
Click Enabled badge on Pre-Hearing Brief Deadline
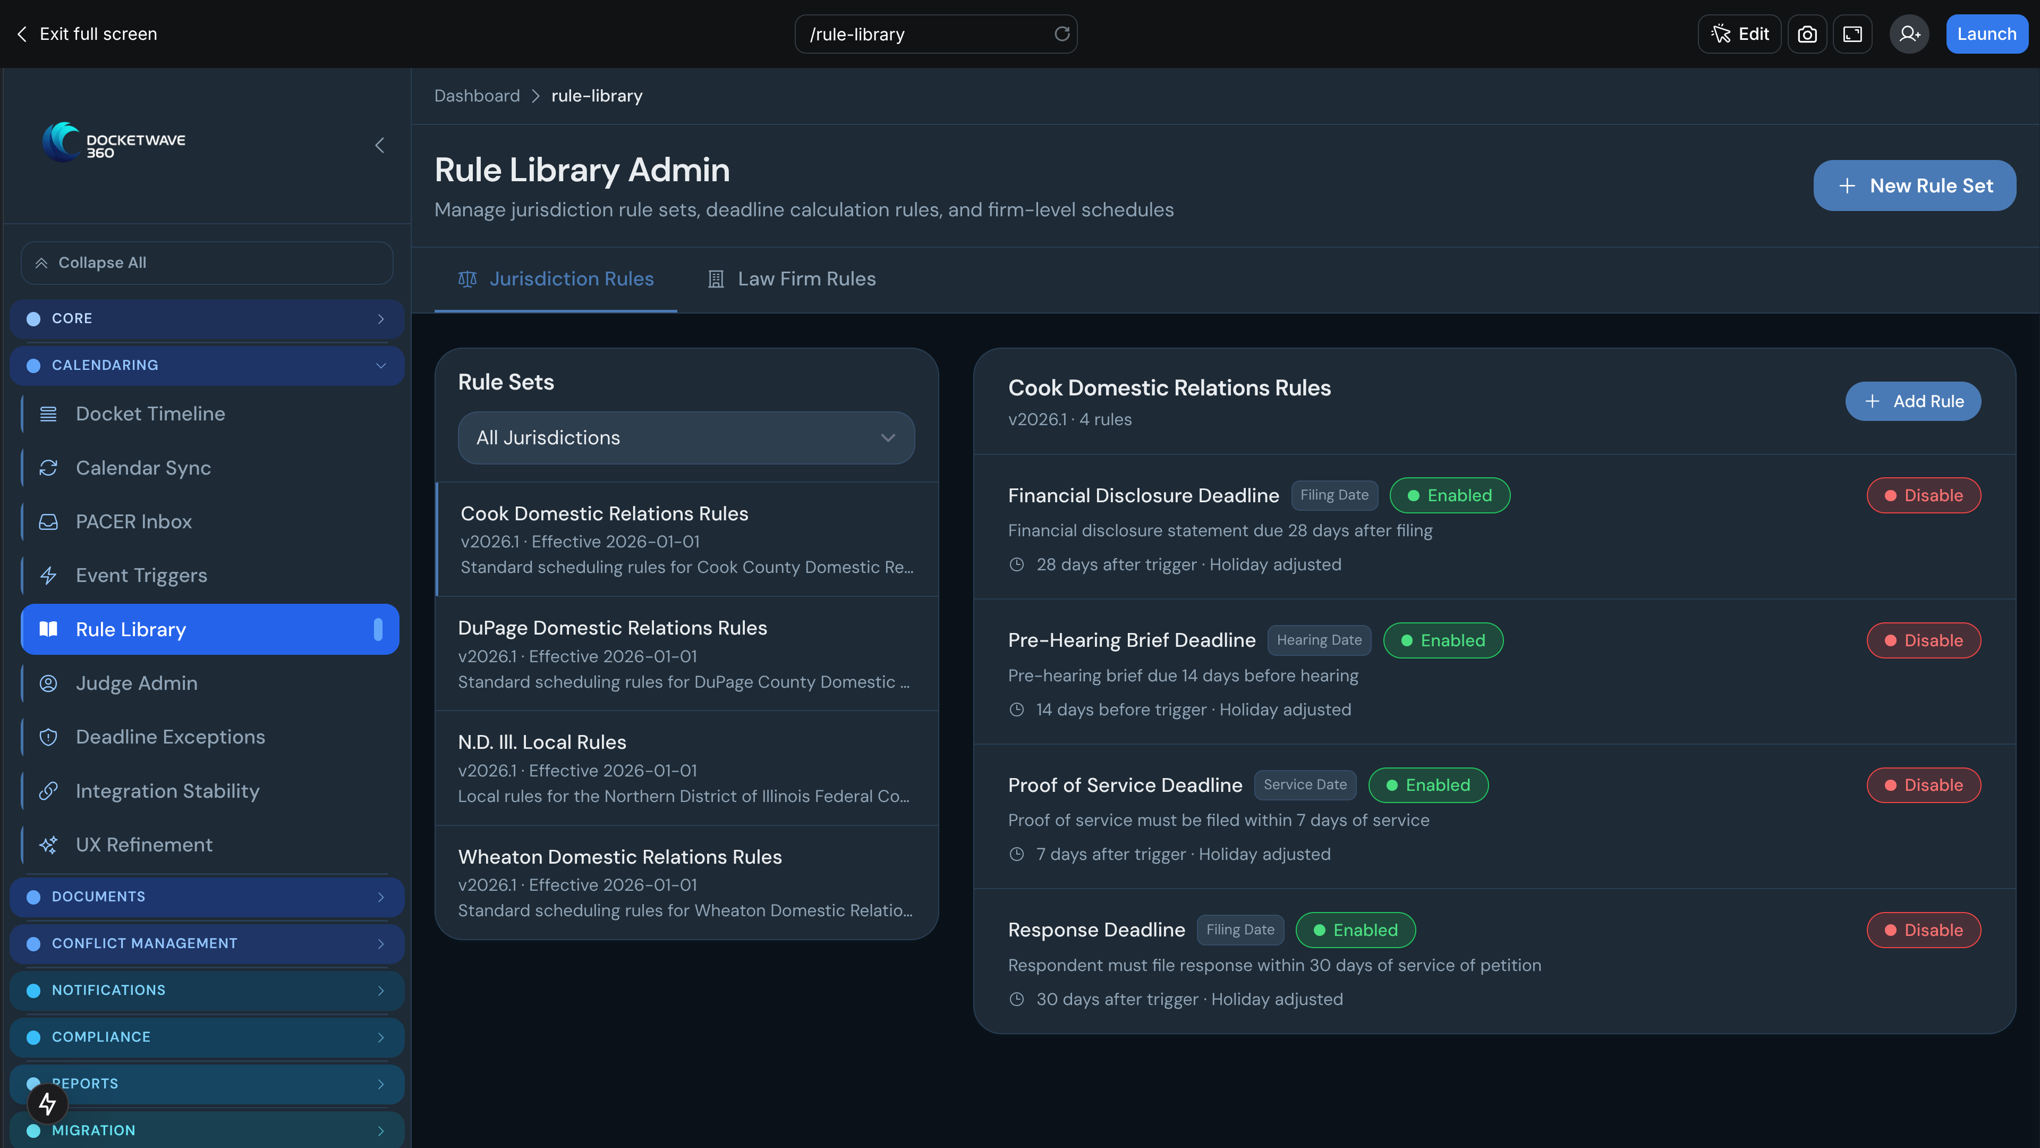tap(1443, 640)
